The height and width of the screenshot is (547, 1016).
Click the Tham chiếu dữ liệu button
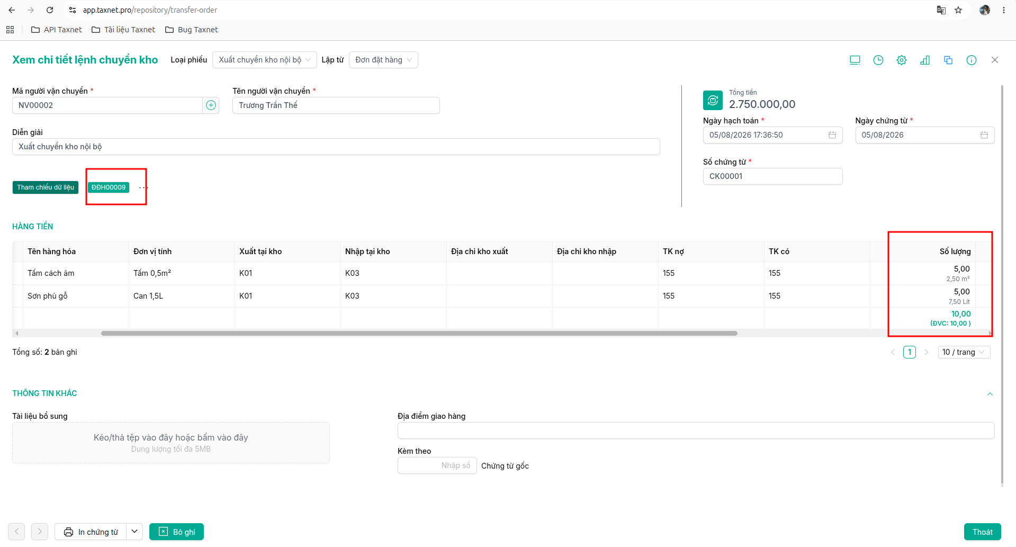46,187
